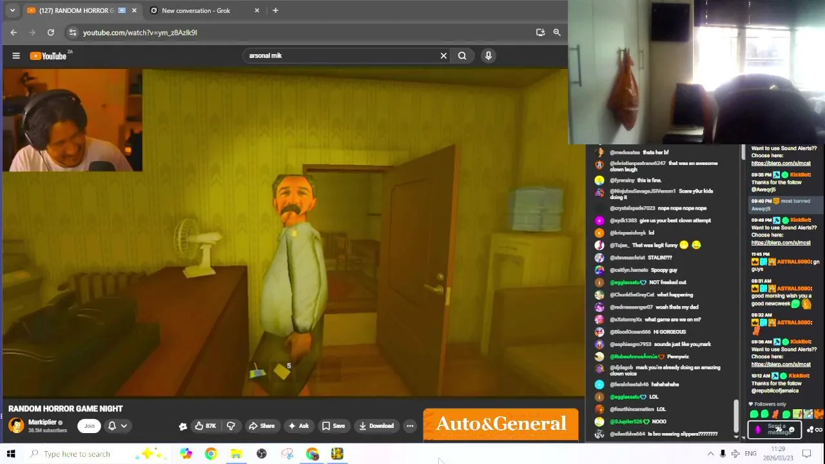The width and height of the screenshot is (825, 464).
Task: Open the game icon on taskbar
Action: coord(337,454)
